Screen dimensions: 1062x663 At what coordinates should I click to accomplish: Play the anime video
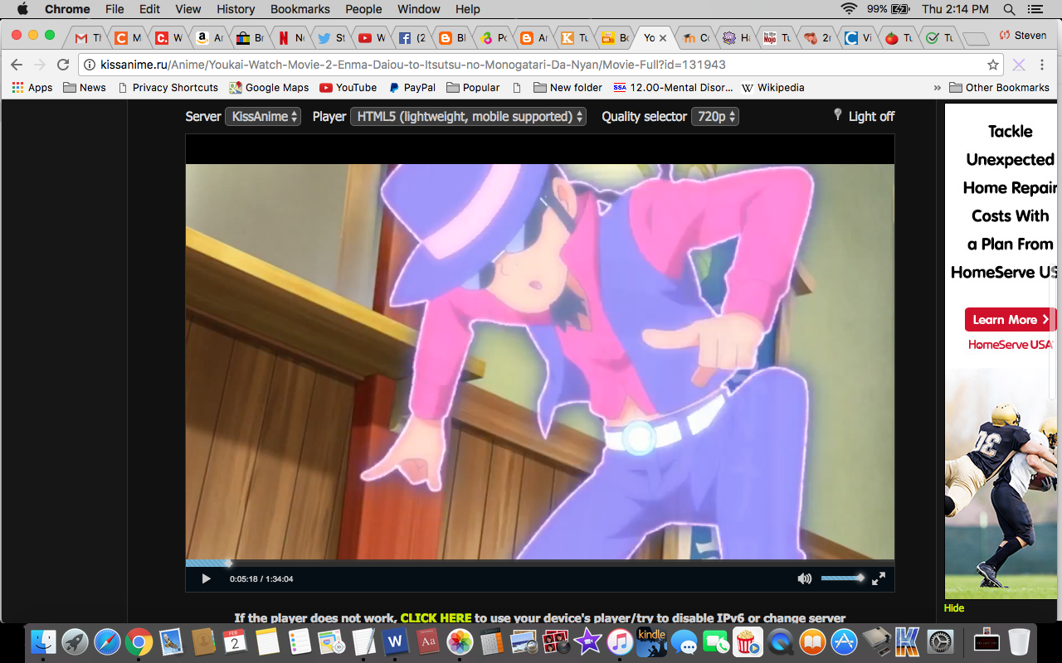click(207, 578)
